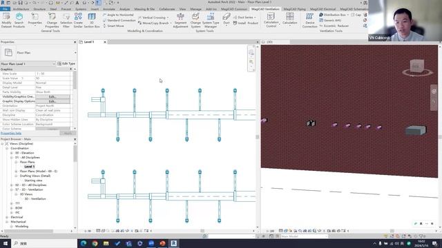Image resolution: width=442 pixels, height=248 pixels.
Task: Click the Project Browser horizontal scrollbar
Action: pyautogui.click(x=28, y=231)
